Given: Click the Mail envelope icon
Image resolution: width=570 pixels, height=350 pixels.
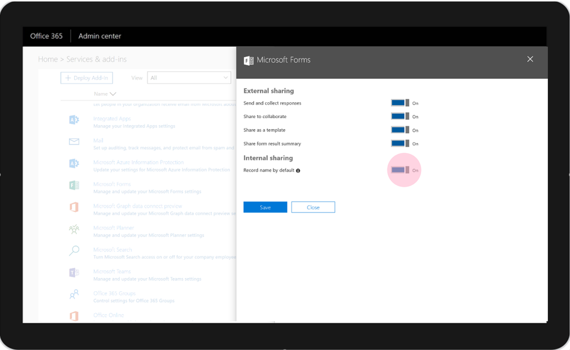Looking at the screenshot, I should (74, 142).
